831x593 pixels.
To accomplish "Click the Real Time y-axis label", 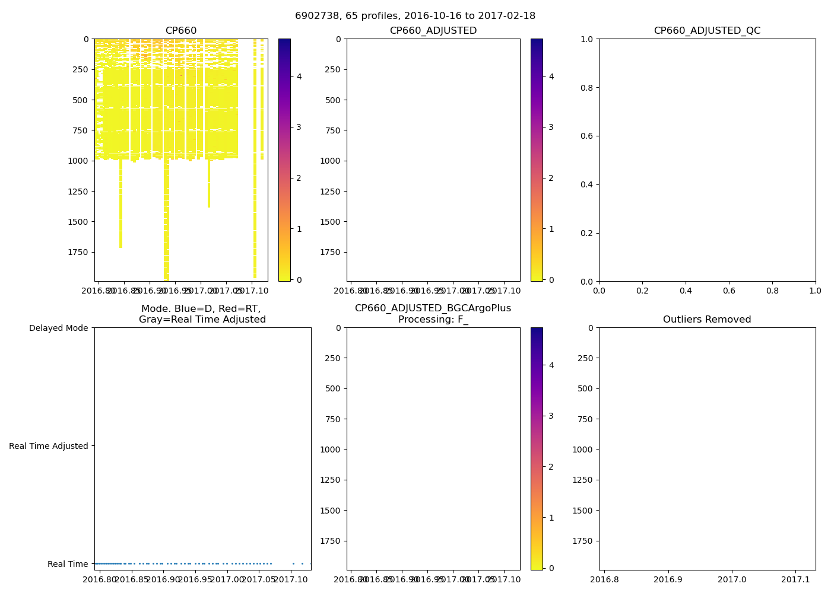I will pyautogui.click(x=68, y=564).
